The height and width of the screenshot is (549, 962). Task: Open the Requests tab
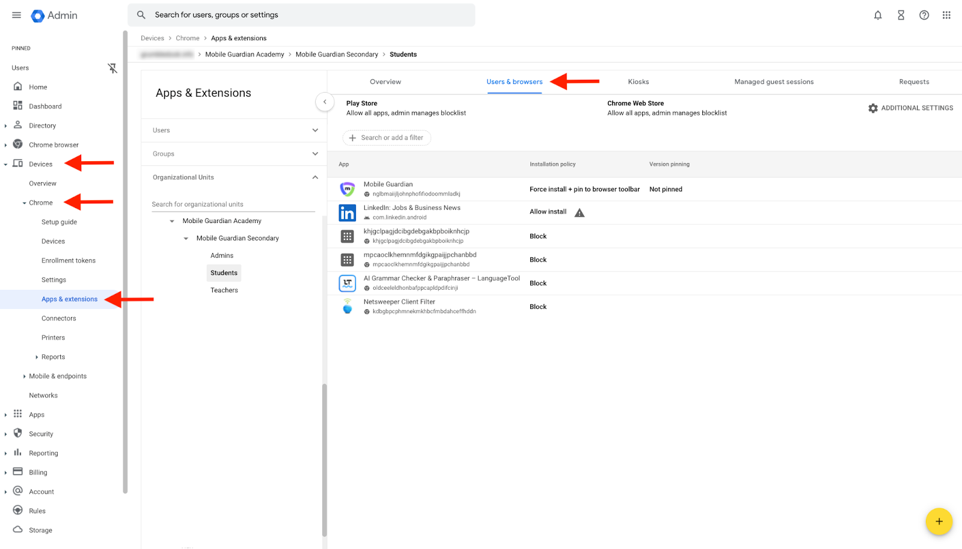click(x=914, y=82)
